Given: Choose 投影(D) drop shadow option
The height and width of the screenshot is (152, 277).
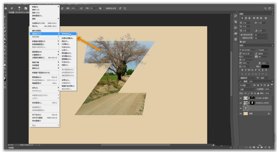Looking at the screenshot, I should point(68,65).
